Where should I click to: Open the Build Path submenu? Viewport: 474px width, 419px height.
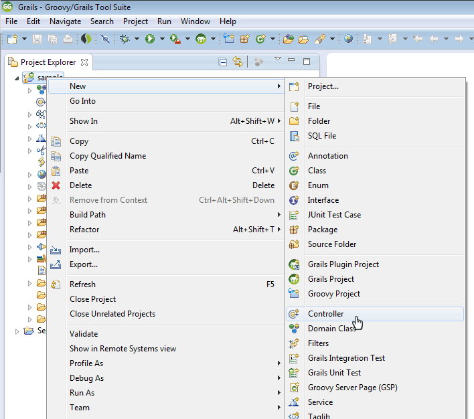pos(166,215)
